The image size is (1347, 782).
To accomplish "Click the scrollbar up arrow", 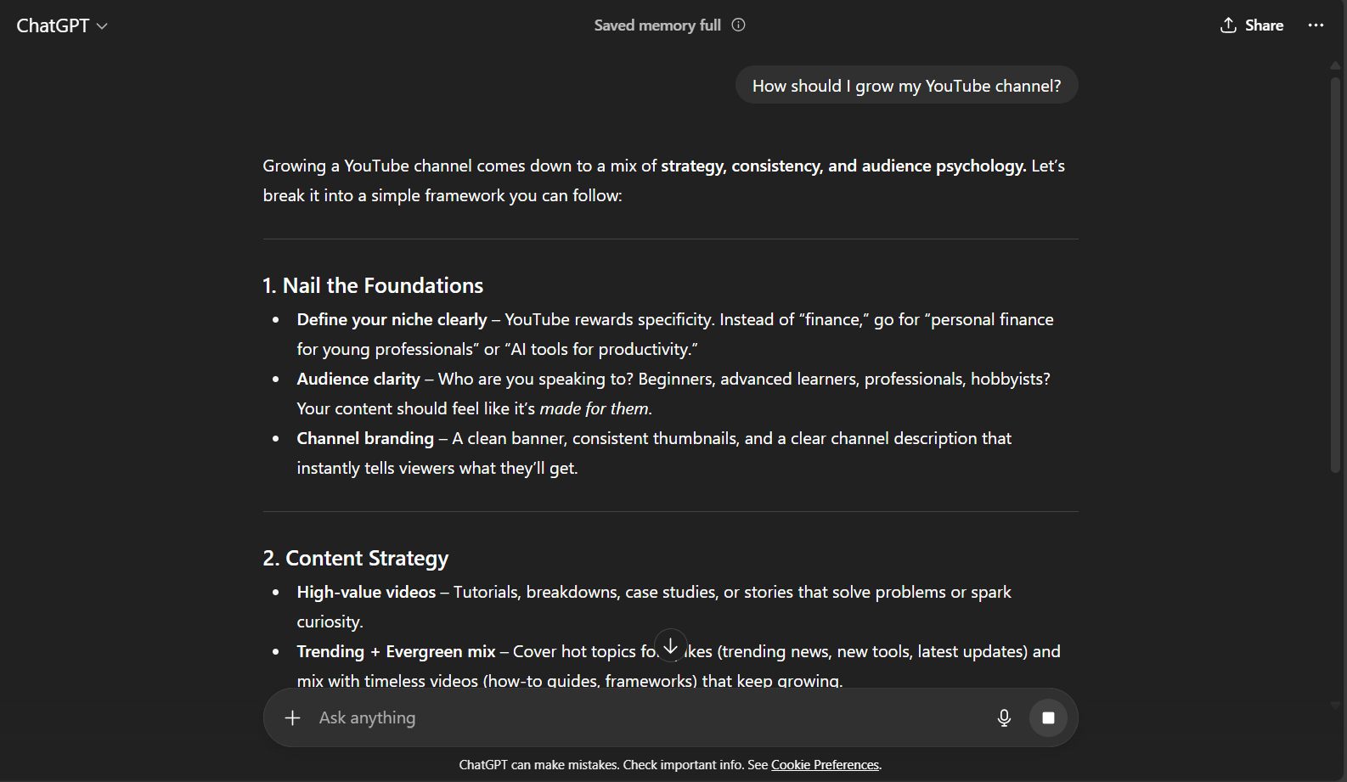I will tap(1335, 65).
